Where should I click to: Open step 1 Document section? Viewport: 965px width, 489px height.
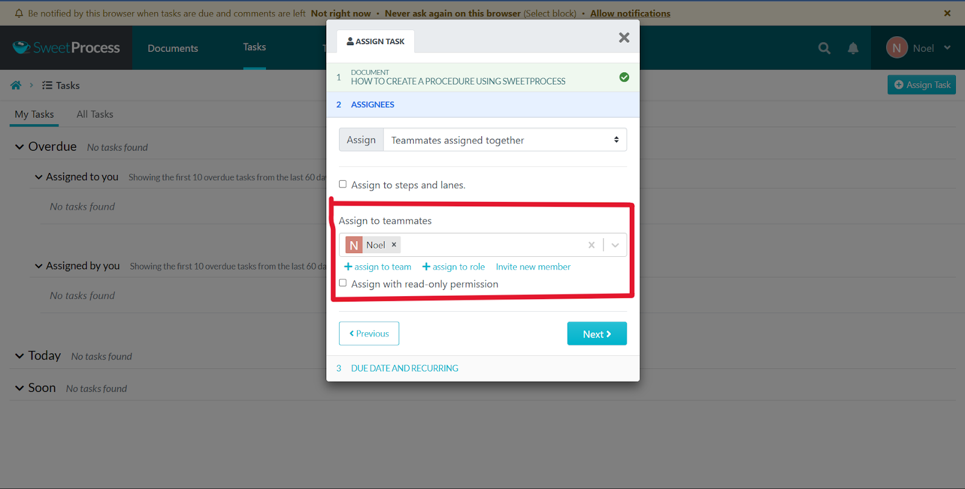[482, 77]
